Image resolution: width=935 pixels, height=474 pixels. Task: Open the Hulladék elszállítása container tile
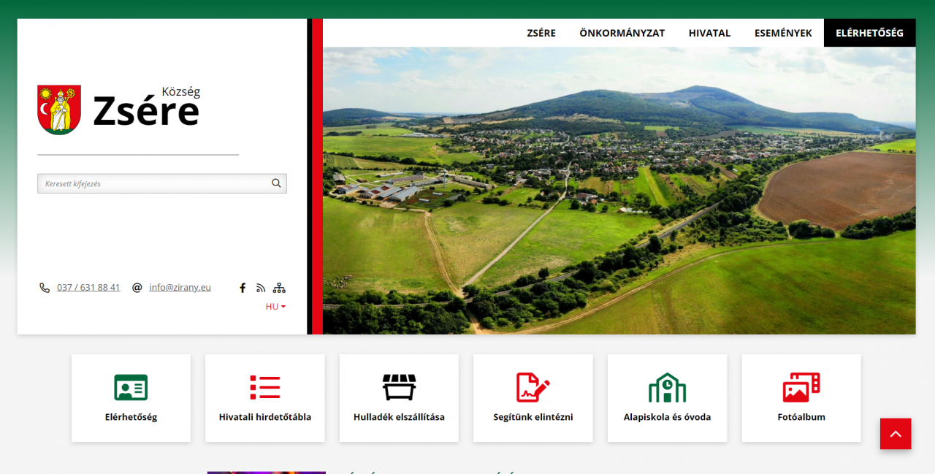pos(399,398)
